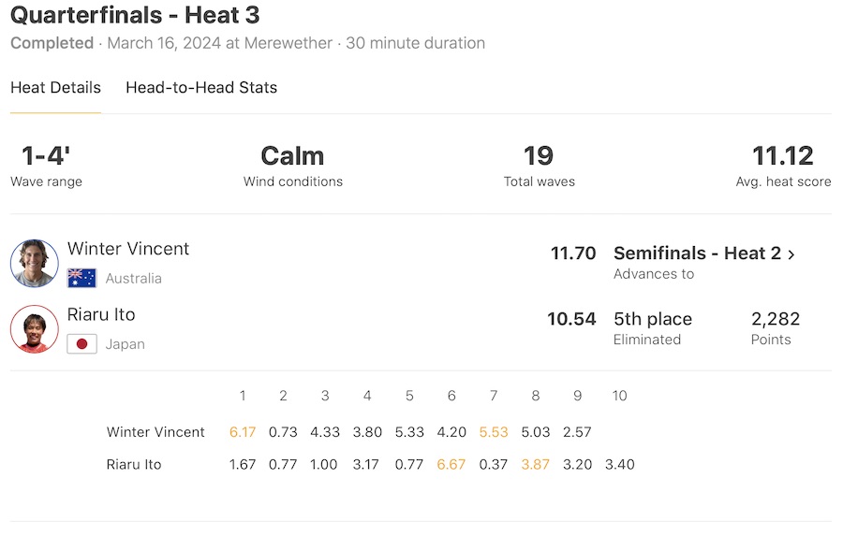
Task: Click Riaru Ito's highlighted 6.67 wave score
Action: 451,464
